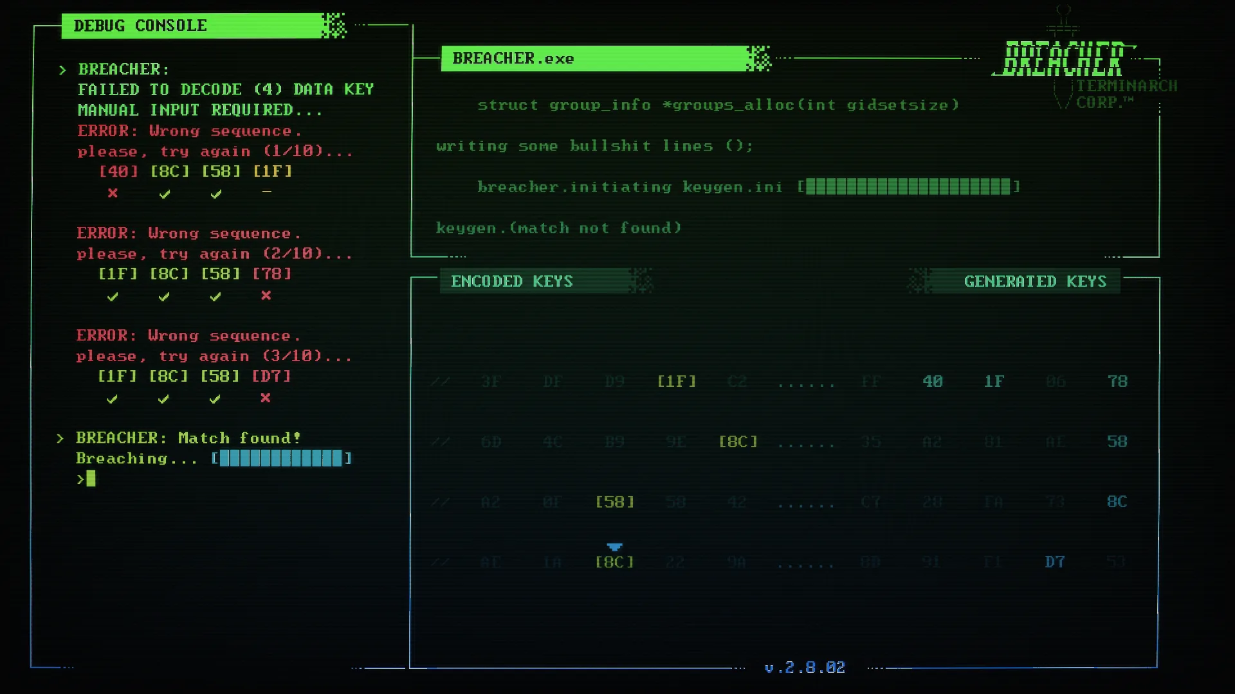The height and width of the screenshot is (694, 1235).
Task: Click the dim encoded key 0F
Action: pos(553,502)
